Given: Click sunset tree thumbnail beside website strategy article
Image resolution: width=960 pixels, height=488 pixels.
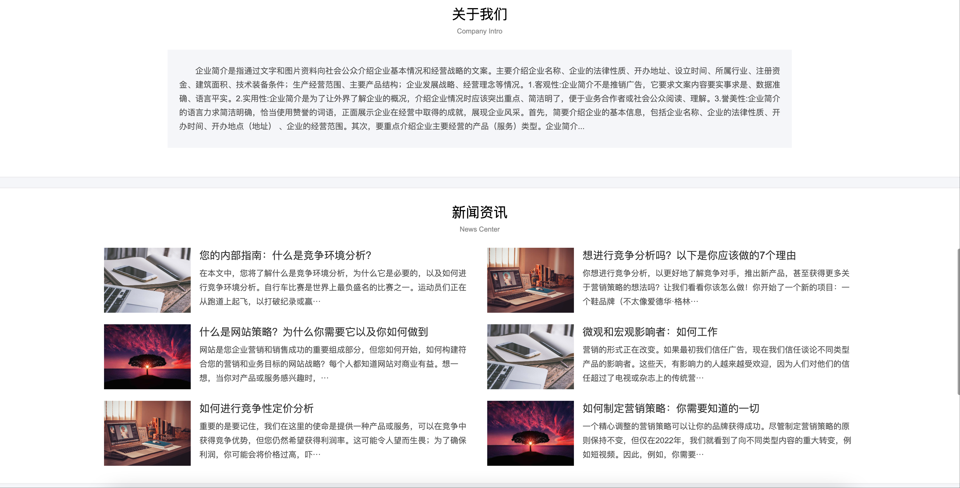Looking at the screenshot, I should (x=147, y=357).
